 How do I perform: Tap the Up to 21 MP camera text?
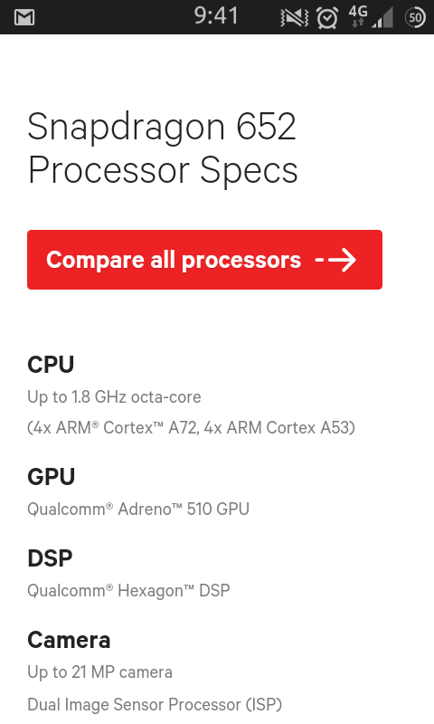tap(99, 672)
